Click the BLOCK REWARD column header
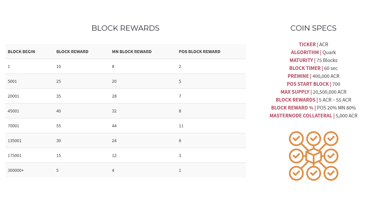This screenshot has height=215, width=376. (72, 51)
